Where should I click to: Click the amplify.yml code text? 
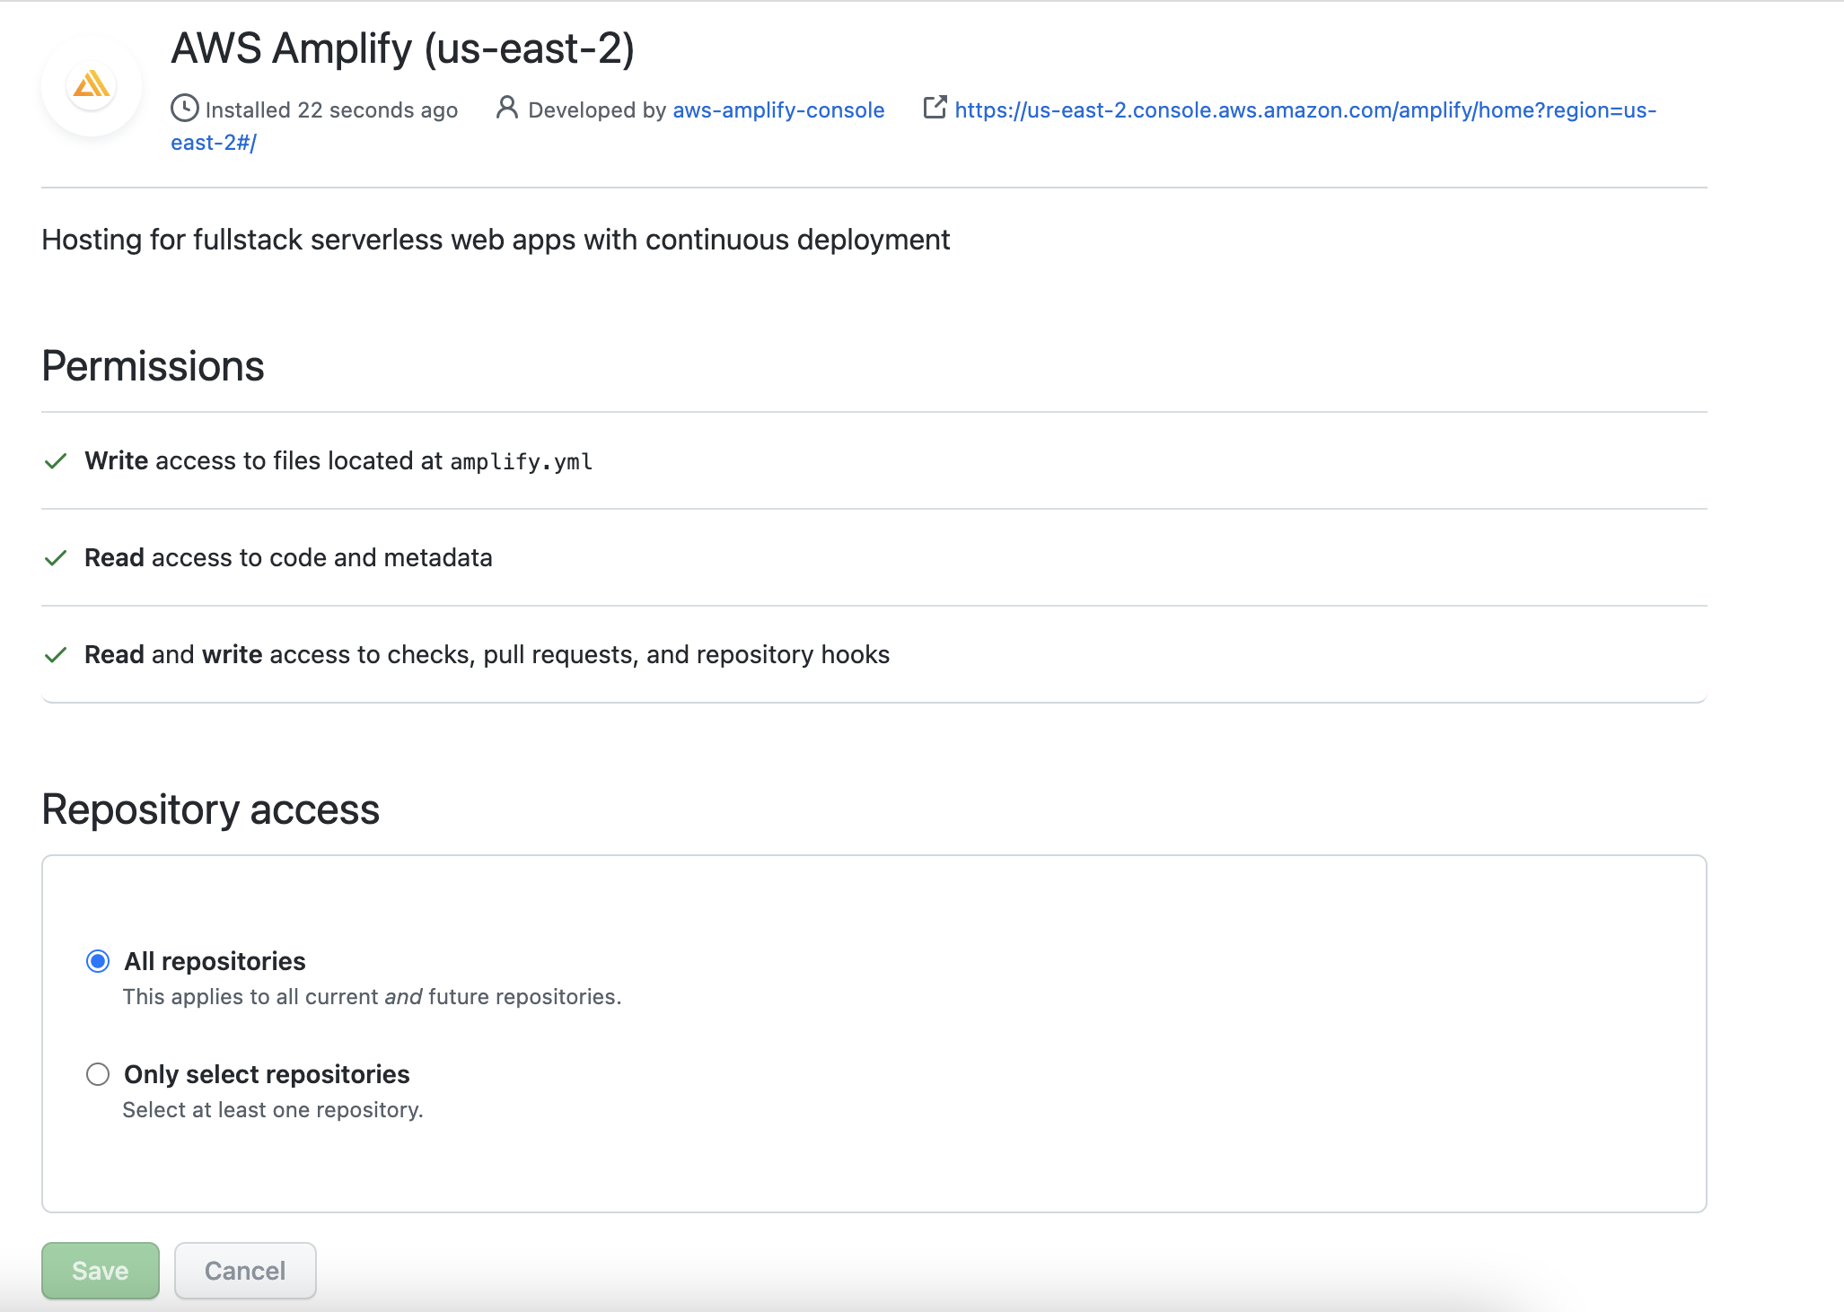point(521,462)
